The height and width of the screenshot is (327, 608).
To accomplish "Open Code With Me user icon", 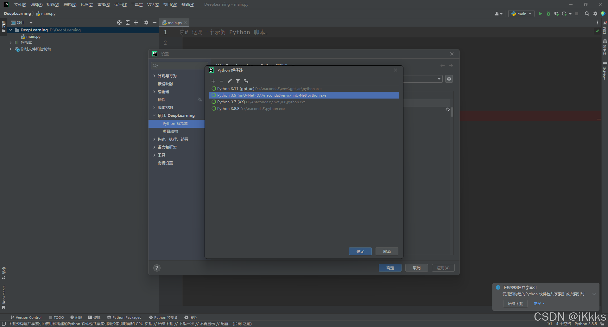I will (x=498, y=14).
